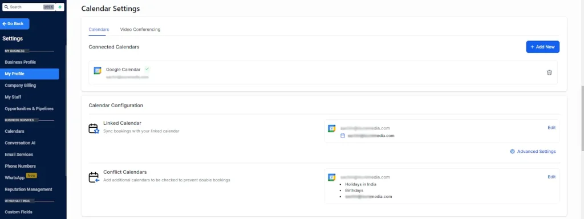Click the 'Linked Calendar' title text
The width and height of the screenshot is (584, 219).
122,123
